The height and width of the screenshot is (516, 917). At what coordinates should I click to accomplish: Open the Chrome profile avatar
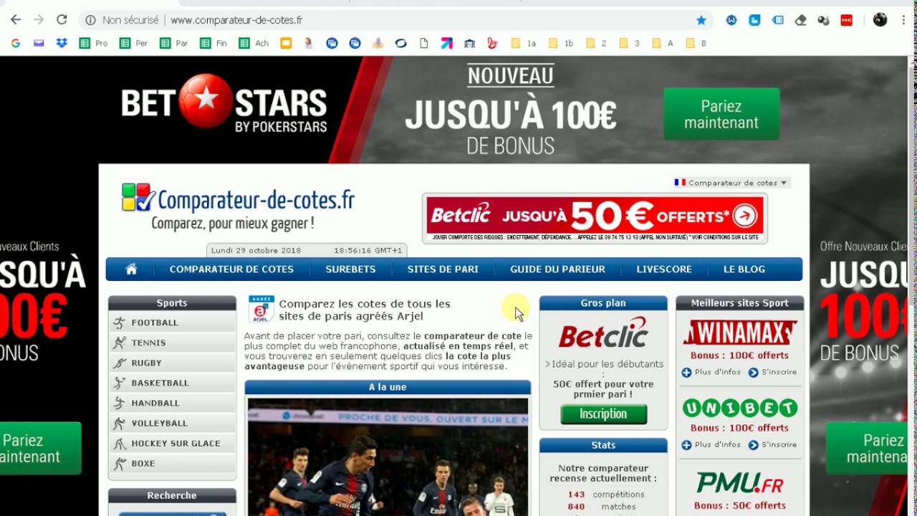[x=880, y=20]
